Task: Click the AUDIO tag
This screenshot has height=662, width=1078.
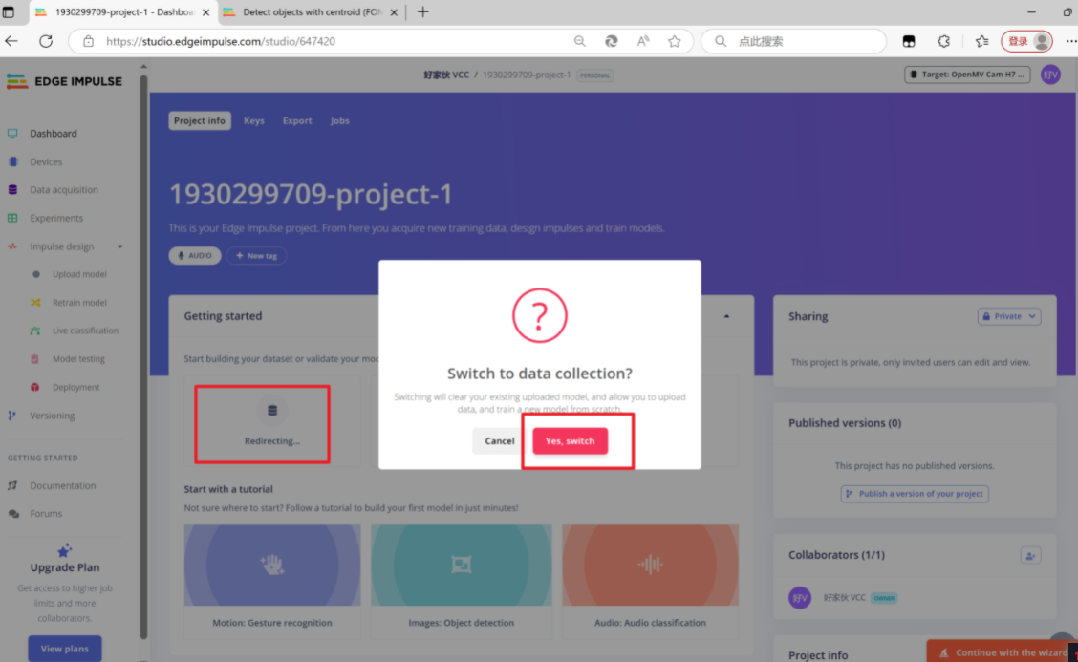Action: click(195, 256)
